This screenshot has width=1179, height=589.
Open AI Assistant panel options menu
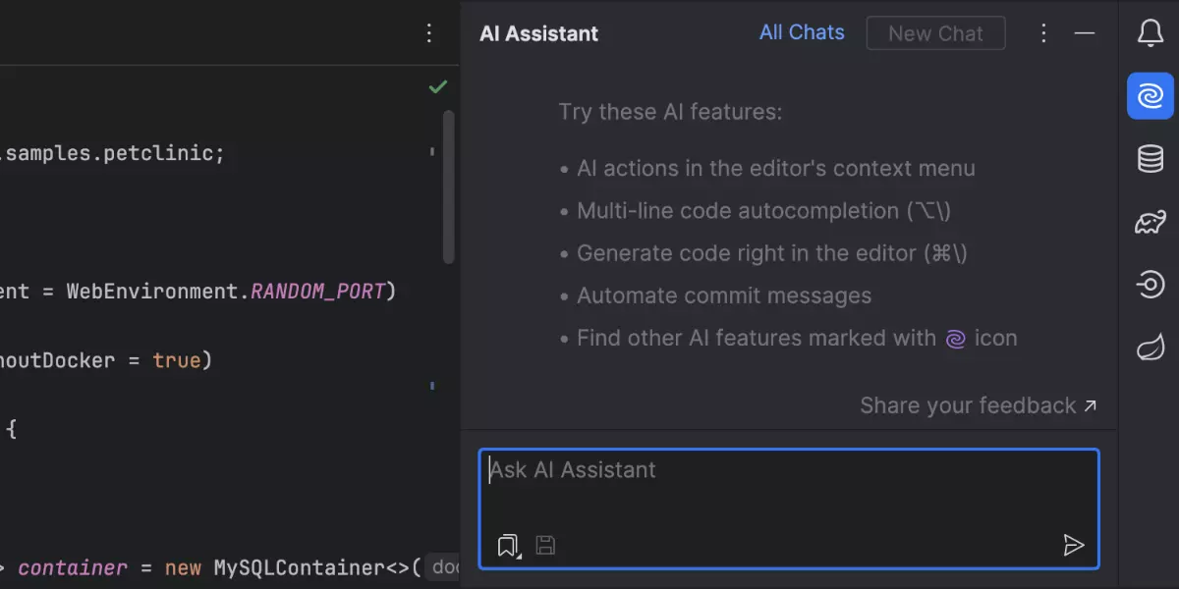pos(1044,33)
